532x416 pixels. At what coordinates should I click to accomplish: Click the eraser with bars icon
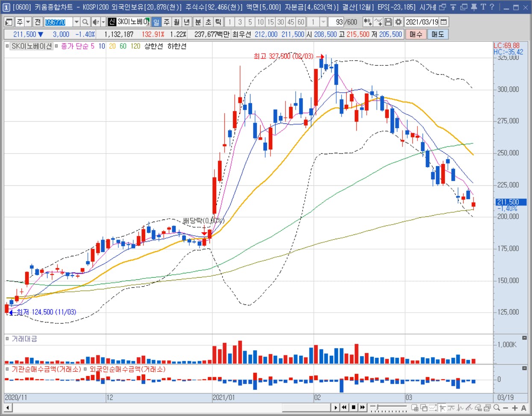point(478,408)
